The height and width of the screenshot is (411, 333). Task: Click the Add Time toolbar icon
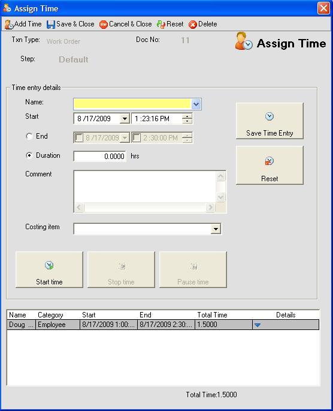tap(9, 25)
